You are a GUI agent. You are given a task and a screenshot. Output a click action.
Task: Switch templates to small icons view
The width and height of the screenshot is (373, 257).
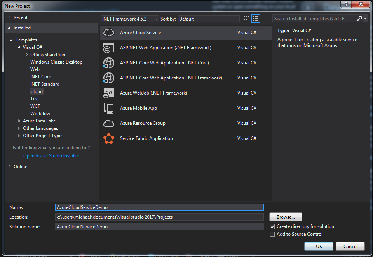(x=246, y=19)
